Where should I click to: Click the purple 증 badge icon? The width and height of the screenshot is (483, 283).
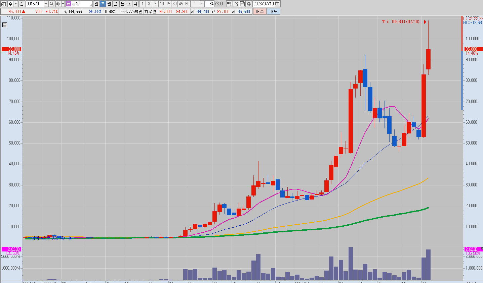[69, 4]
